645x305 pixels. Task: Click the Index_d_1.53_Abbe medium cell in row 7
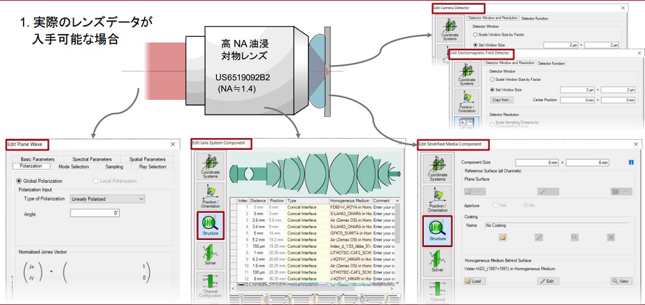(350, 246)
